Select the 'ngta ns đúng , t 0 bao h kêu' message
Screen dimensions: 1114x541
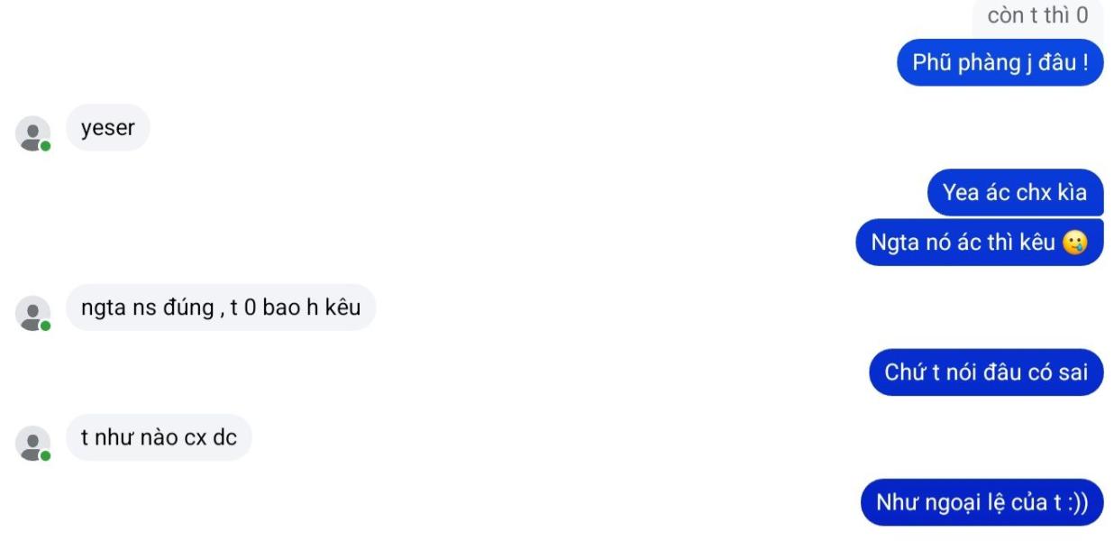(221, 307)
